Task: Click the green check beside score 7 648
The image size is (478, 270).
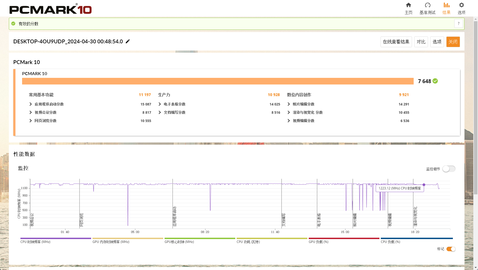Action: pos(435,81)
